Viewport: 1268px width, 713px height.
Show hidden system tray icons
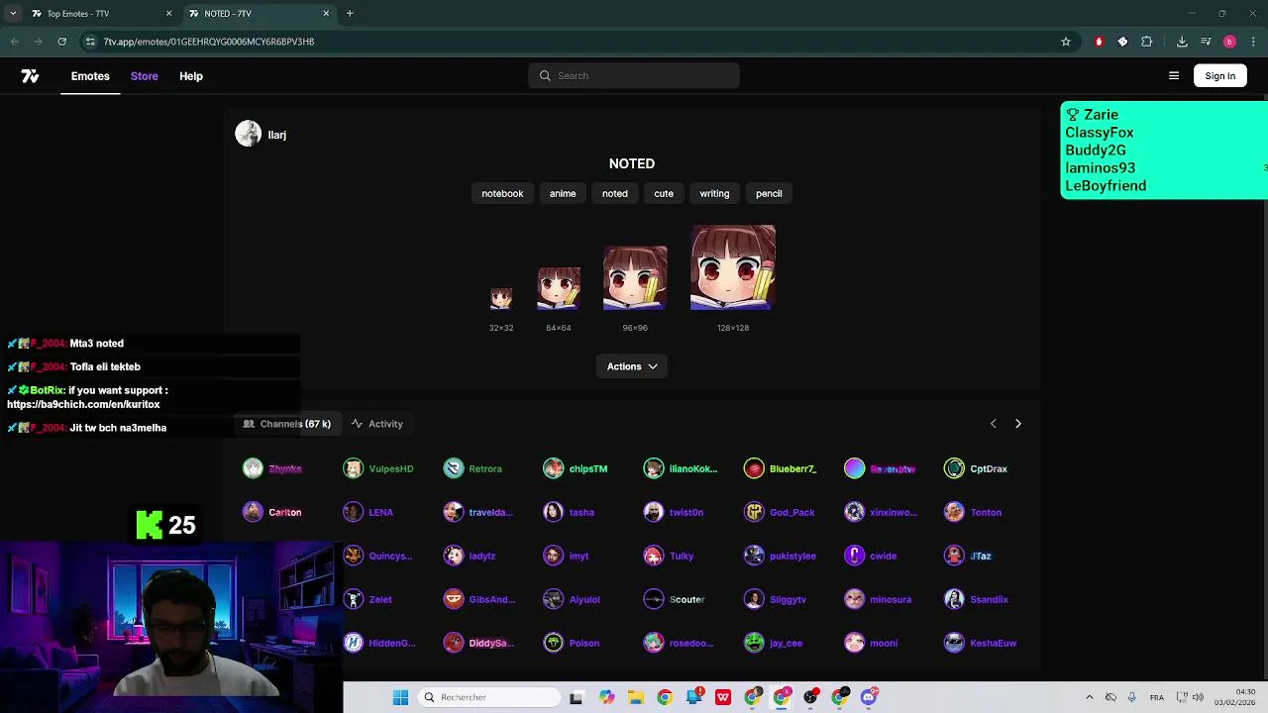click(1090, 697)
